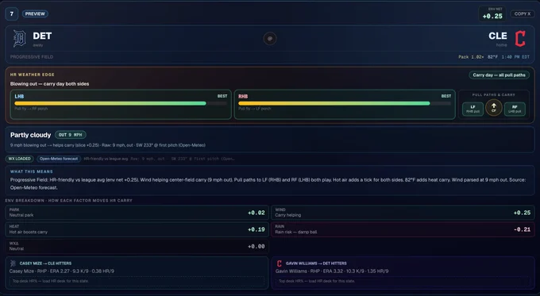The height and width of the screenshot is (296, 540).
Task: Select the LF RHB pull path button
Action: (x=472, y=109)
